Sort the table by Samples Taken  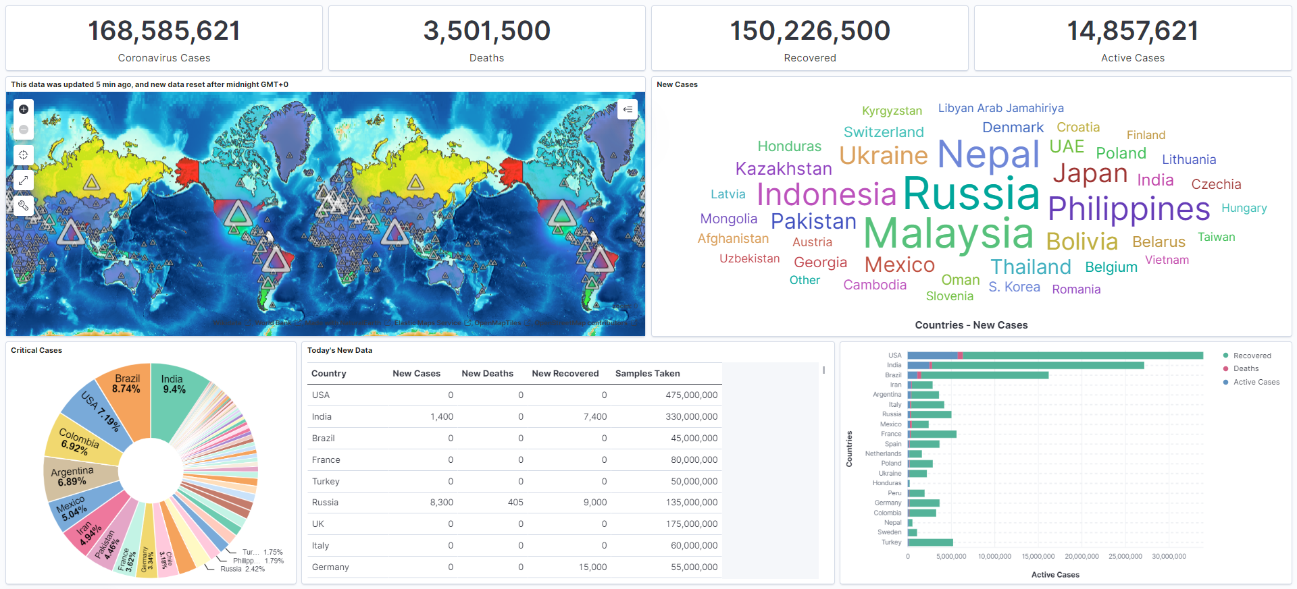pos(648,374)
